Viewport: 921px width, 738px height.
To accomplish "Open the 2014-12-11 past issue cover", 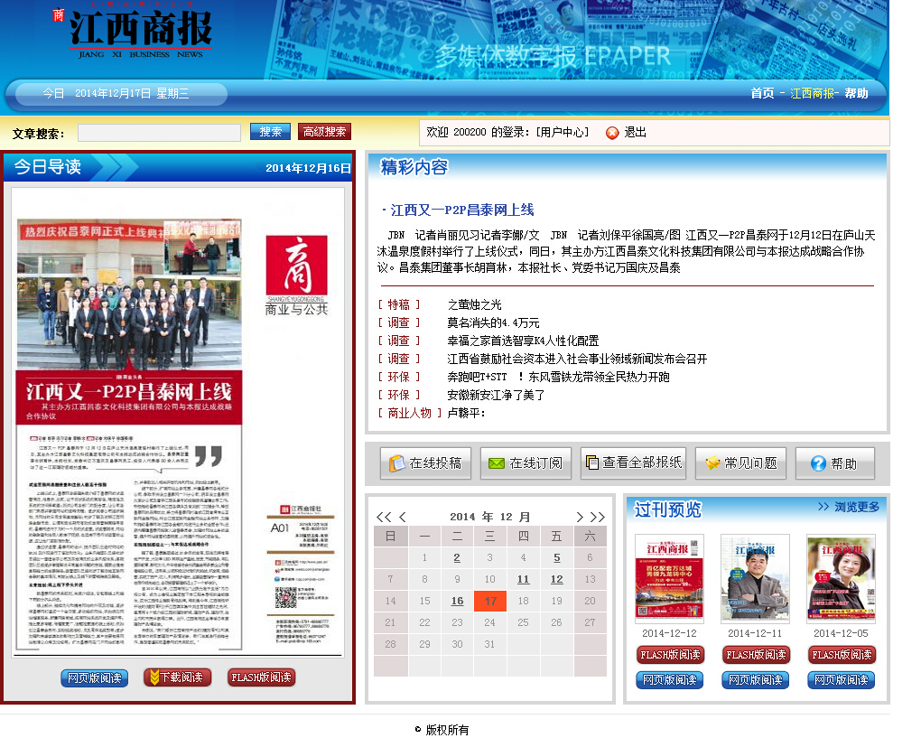I will point(756,578).
